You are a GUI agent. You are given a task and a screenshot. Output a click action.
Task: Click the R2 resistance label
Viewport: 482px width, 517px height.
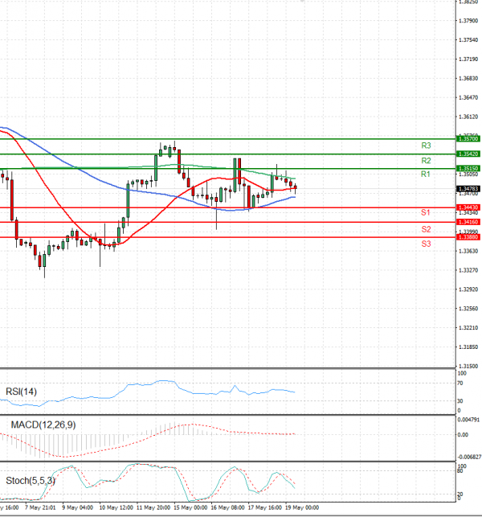(426, 161)
